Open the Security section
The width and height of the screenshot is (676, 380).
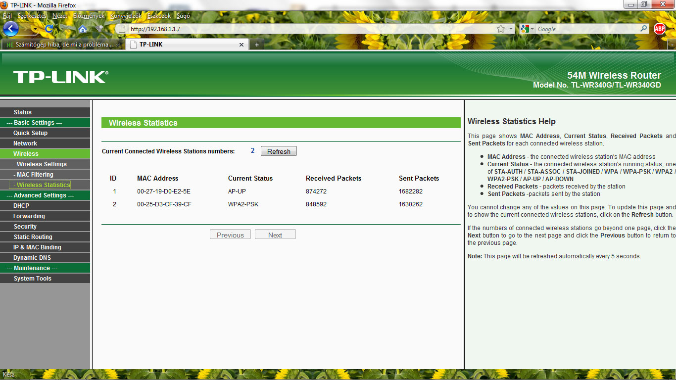point(45,227)
